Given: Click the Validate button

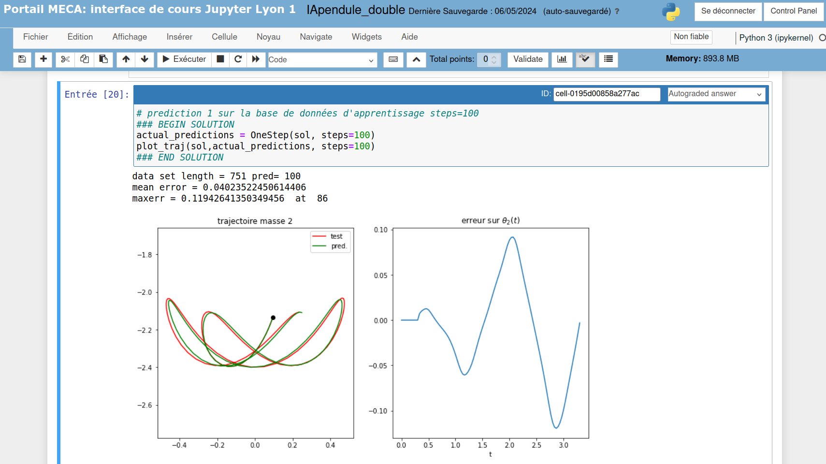Looking at the screenshot, I should point(528,59).
